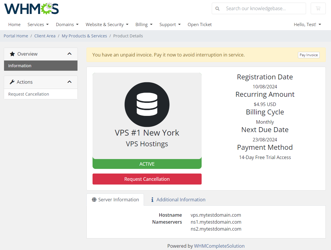The height and width of the screenshot is (250, 331).
Task: Click the star icon beside Overview
Action: [12, 54]
